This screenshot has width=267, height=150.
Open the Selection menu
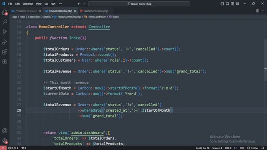point(28,4)
